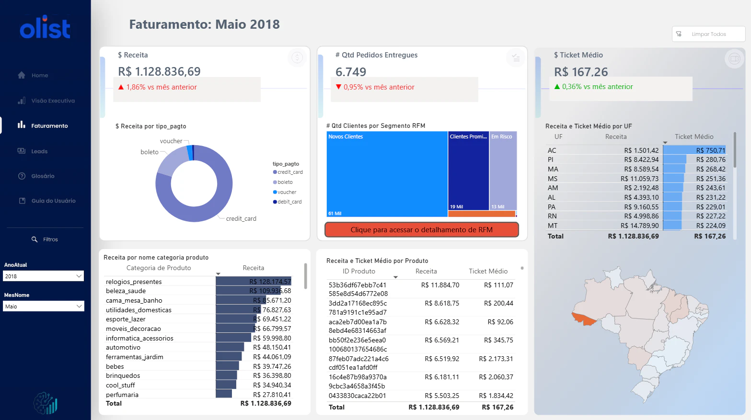Viewport: 751px width, 420px height.
Task: Open Visão Executiva chart icon
Action: point(22,101)
